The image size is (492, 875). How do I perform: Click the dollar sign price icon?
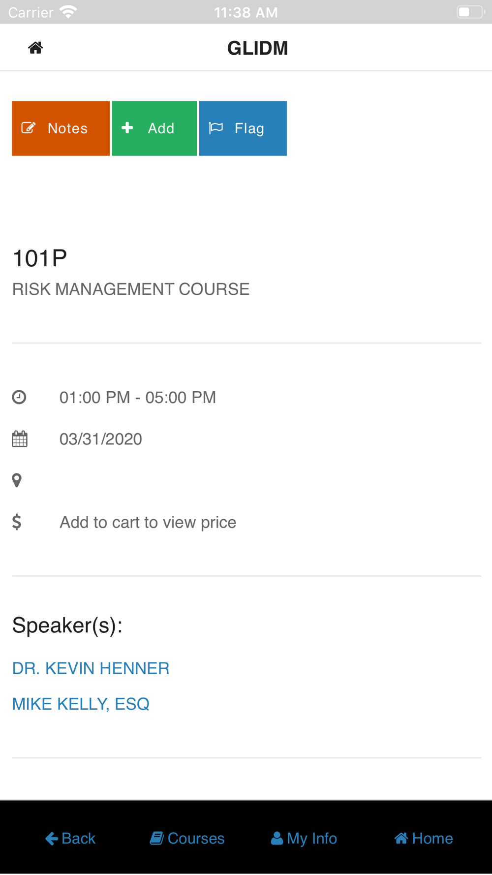point(17,522)
